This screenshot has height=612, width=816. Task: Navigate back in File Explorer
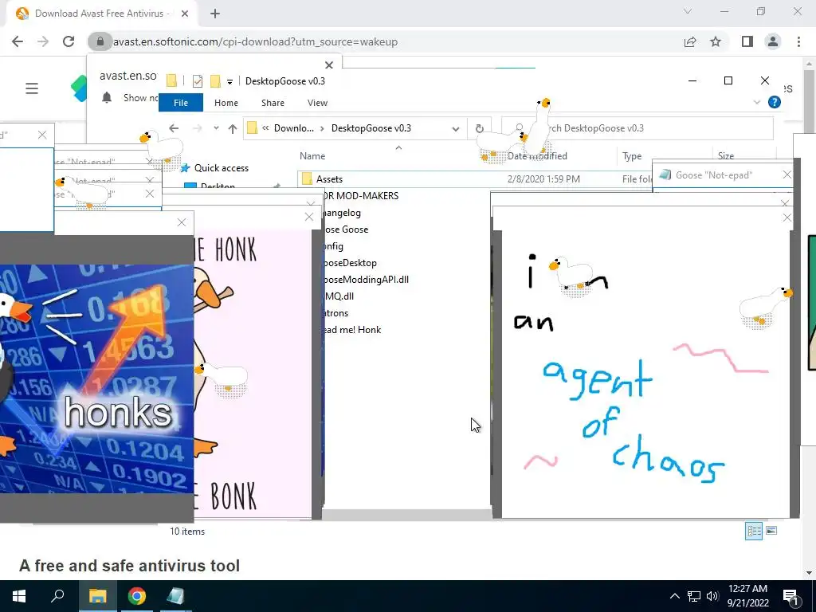(x=174, y=128)
